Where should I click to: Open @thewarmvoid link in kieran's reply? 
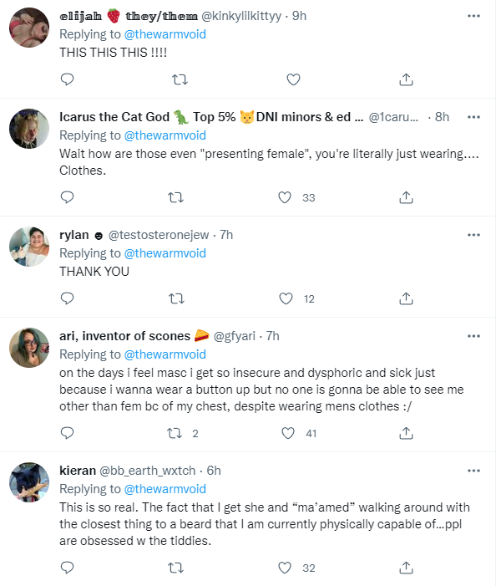click(165, 489)
